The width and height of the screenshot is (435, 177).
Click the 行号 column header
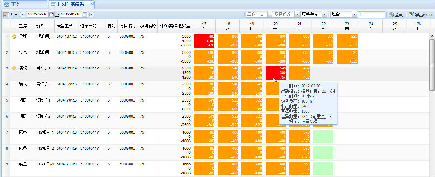click(x=111, y=26)
